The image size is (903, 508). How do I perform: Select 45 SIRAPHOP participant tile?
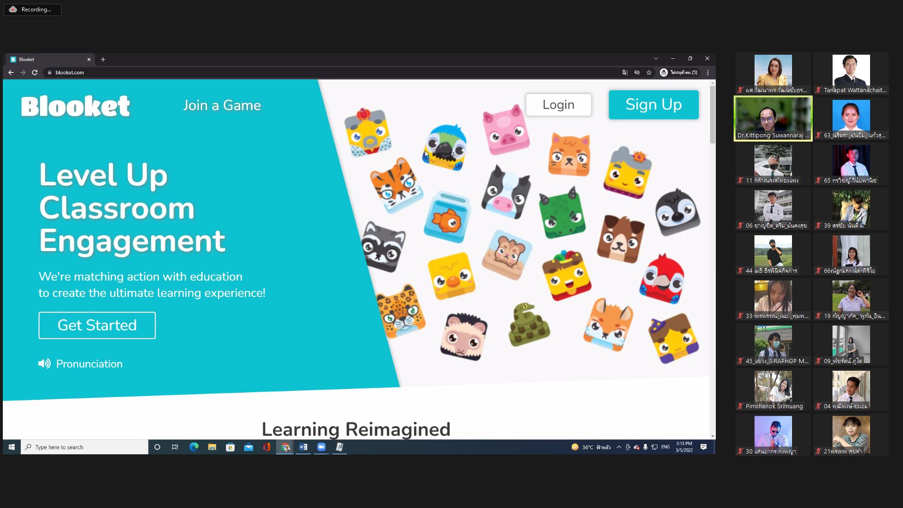[x=773, y=344]
